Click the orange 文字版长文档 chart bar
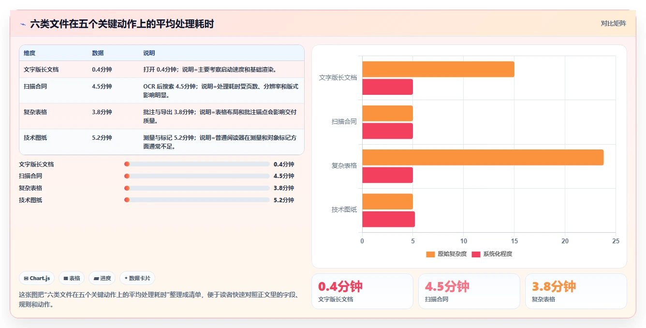The height and width of the screenshot is (328, 646). click(x=438, y=69)
